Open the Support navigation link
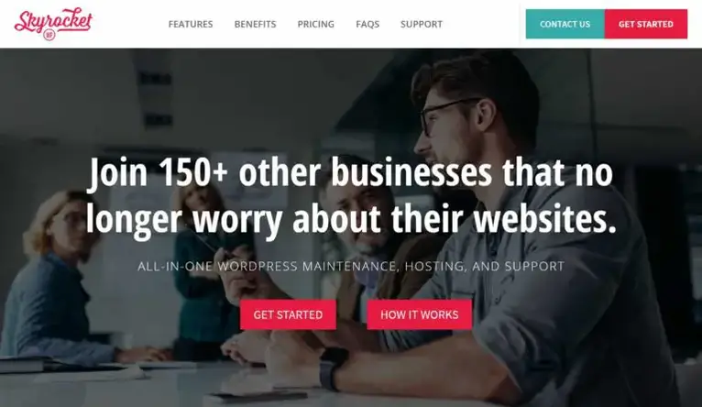 (422, 24)
